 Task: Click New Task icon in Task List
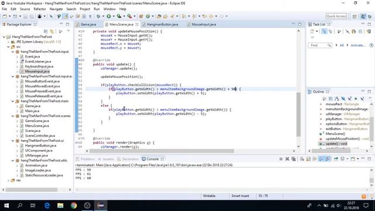[312, 31]
